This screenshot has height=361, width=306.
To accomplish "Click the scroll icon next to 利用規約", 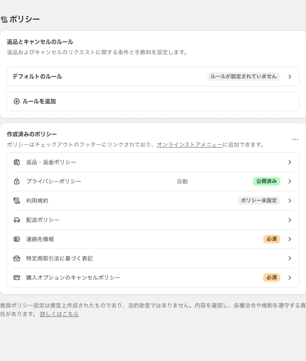I will tap(17, 201).
